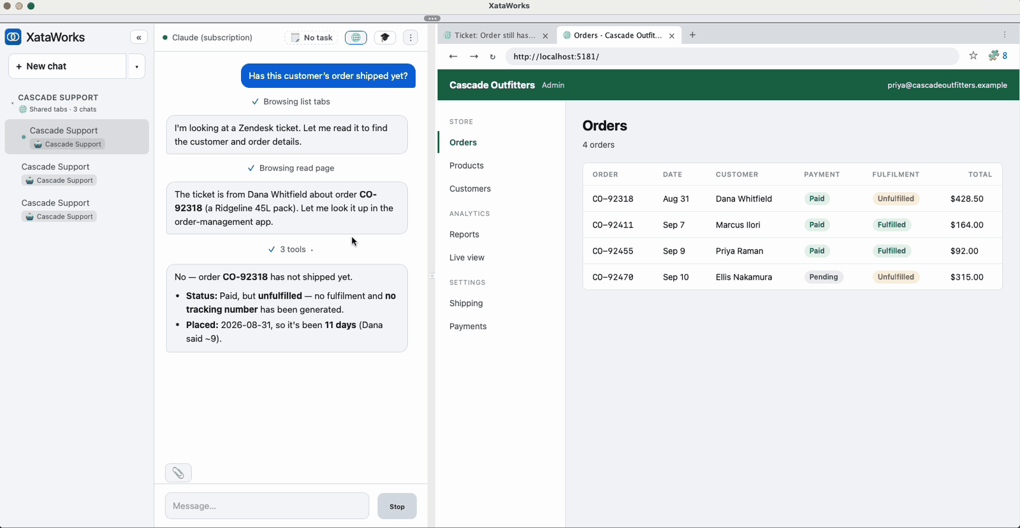
Task: Open the second Cascade Support chat
Action: [x=77, y=173]
